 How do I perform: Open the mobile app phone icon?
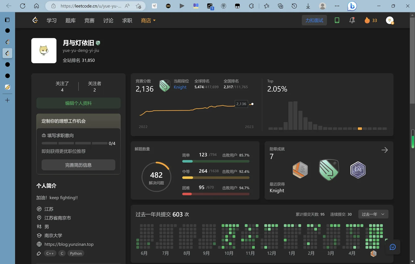click(x=337, y=20)
